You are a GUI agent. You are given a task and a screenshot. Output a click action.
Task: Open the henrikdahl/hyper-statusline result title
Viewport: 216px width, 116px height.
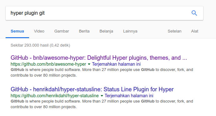[92, 89]
